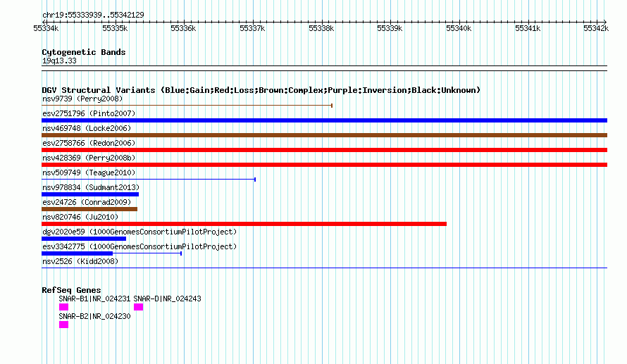
Task: Open esv3342775 1000Genomes variant label
Action: [139, 246]
